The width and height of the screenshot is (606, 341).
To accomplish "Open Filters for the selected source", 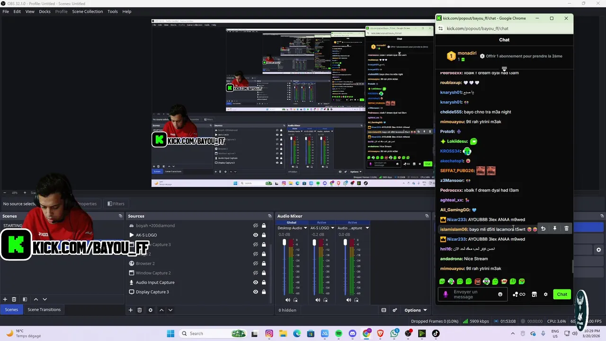I will click(116, 204).
